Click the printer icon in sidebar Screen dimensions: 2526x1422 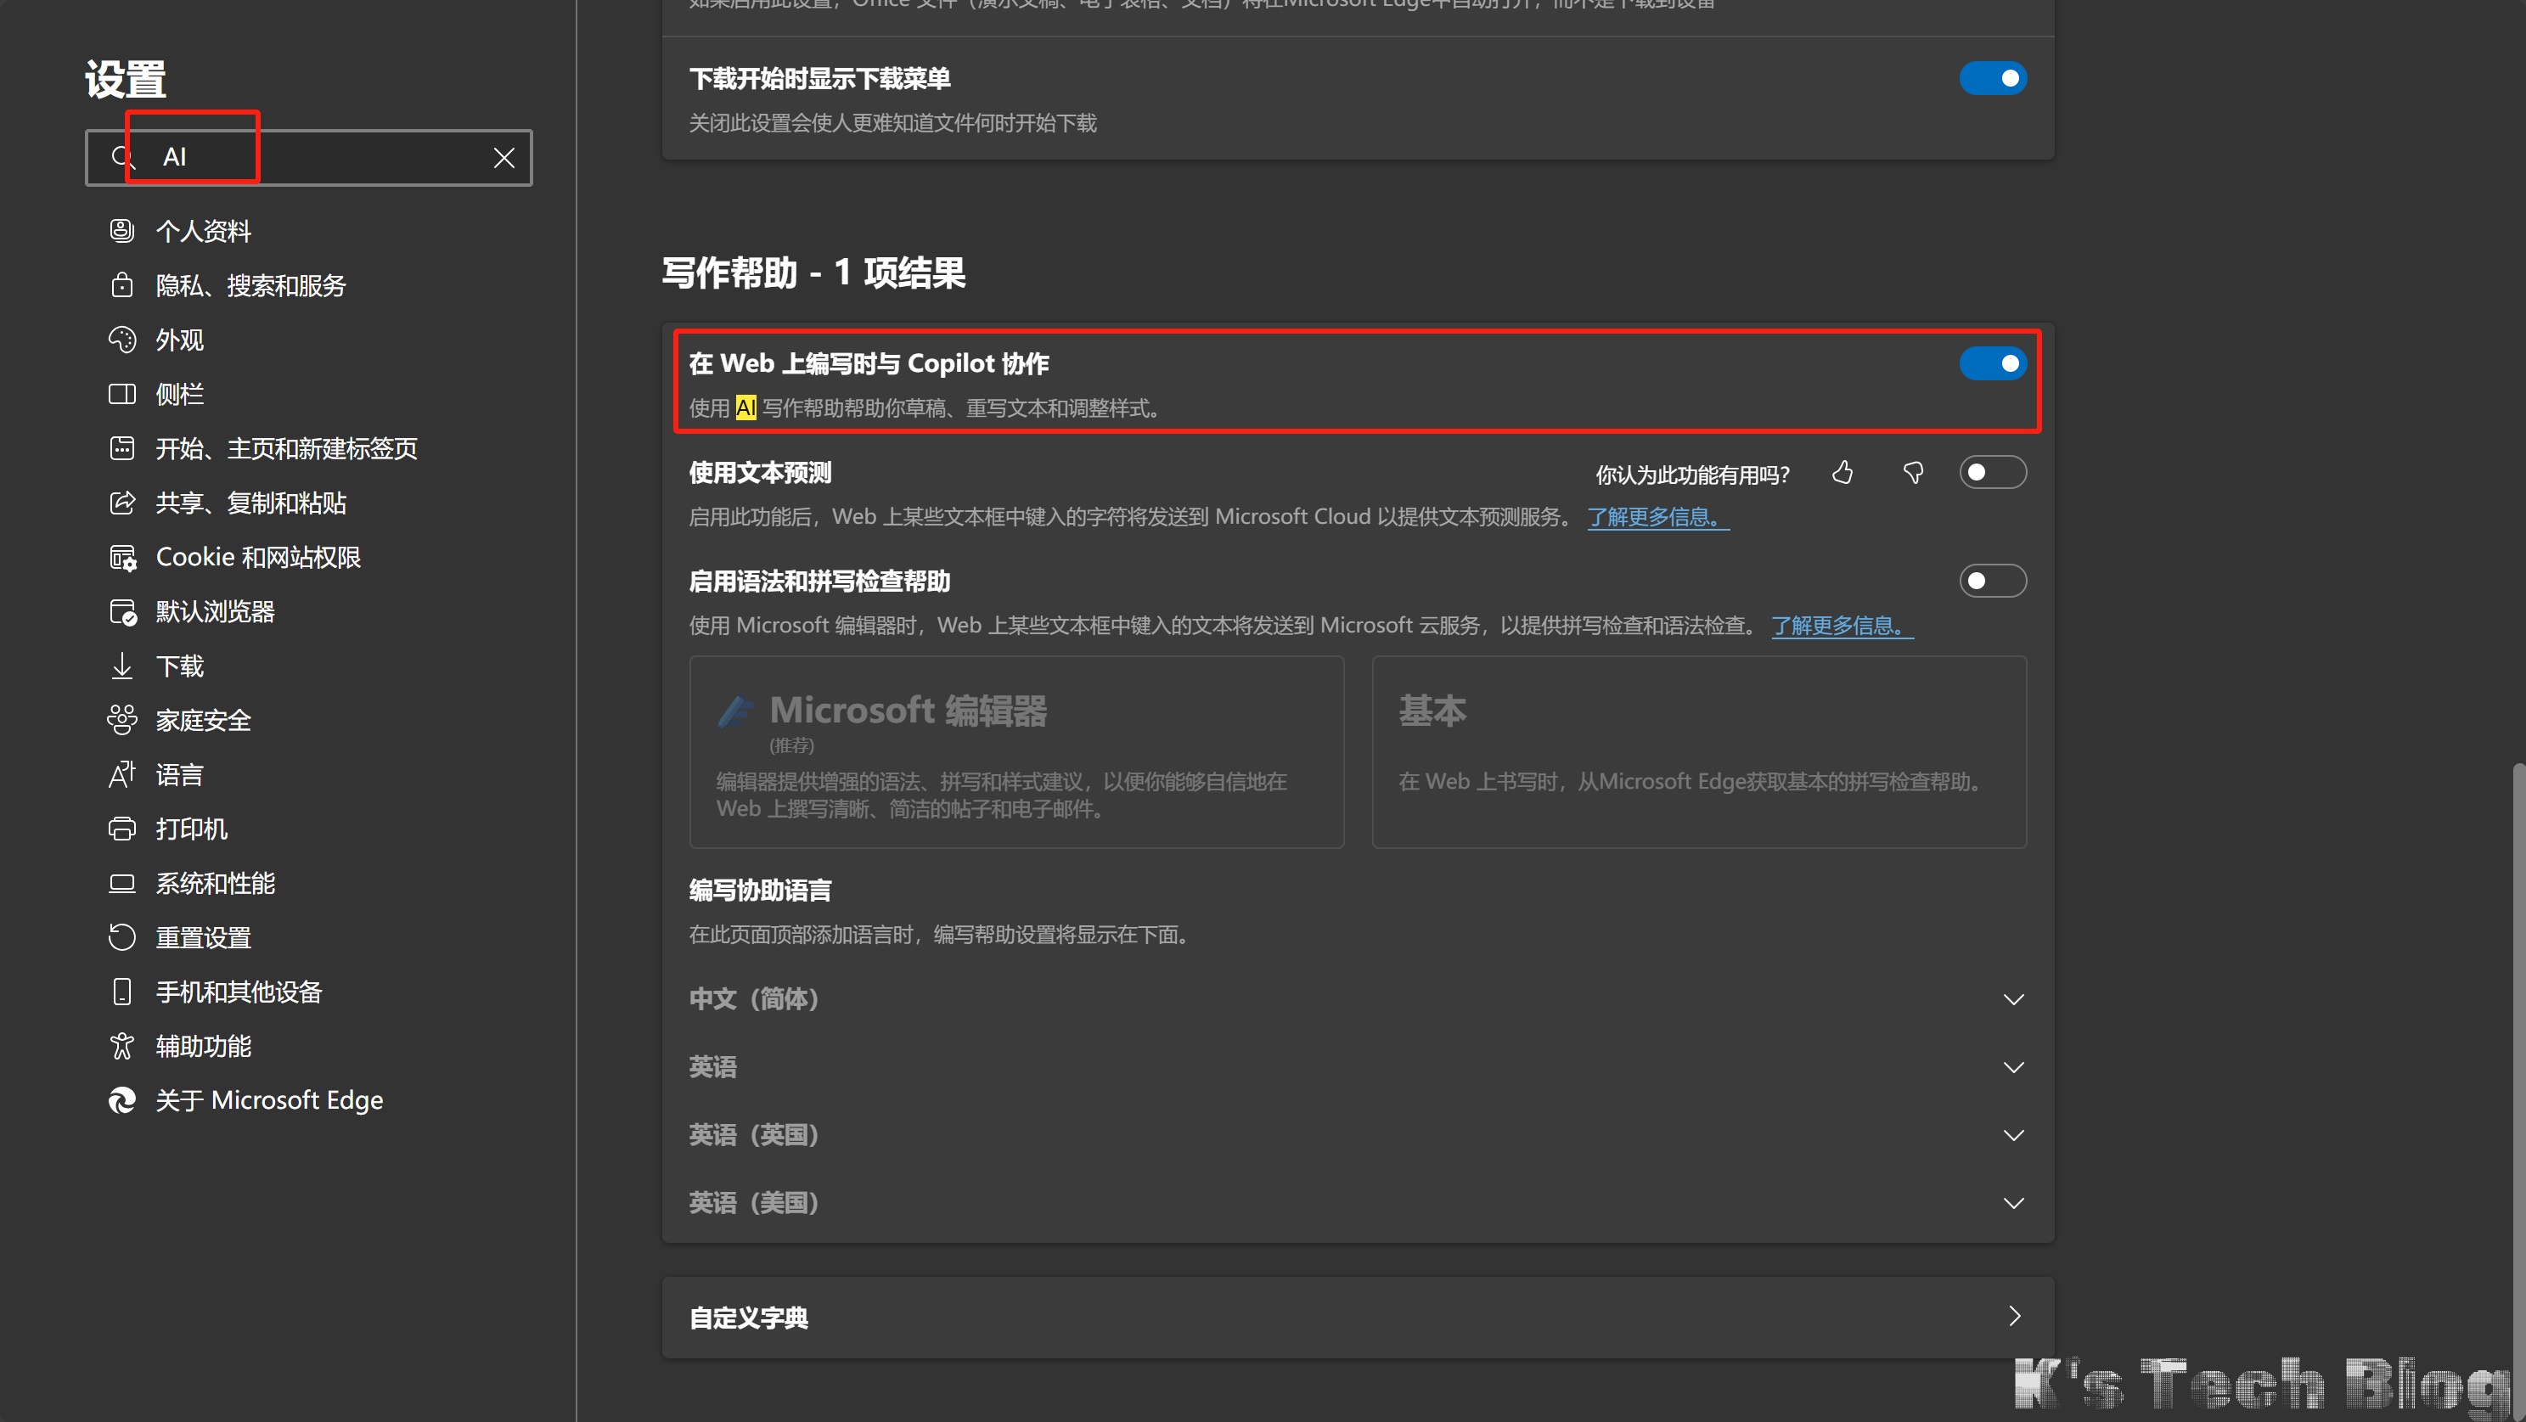121,829
